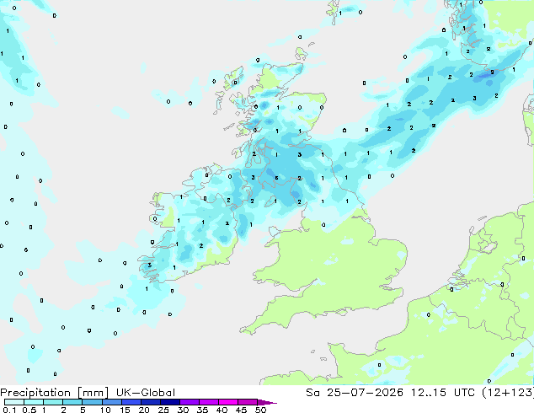Click the legend label '25'
This screenshot has height=413, width=534.
[x=163, y=410]
